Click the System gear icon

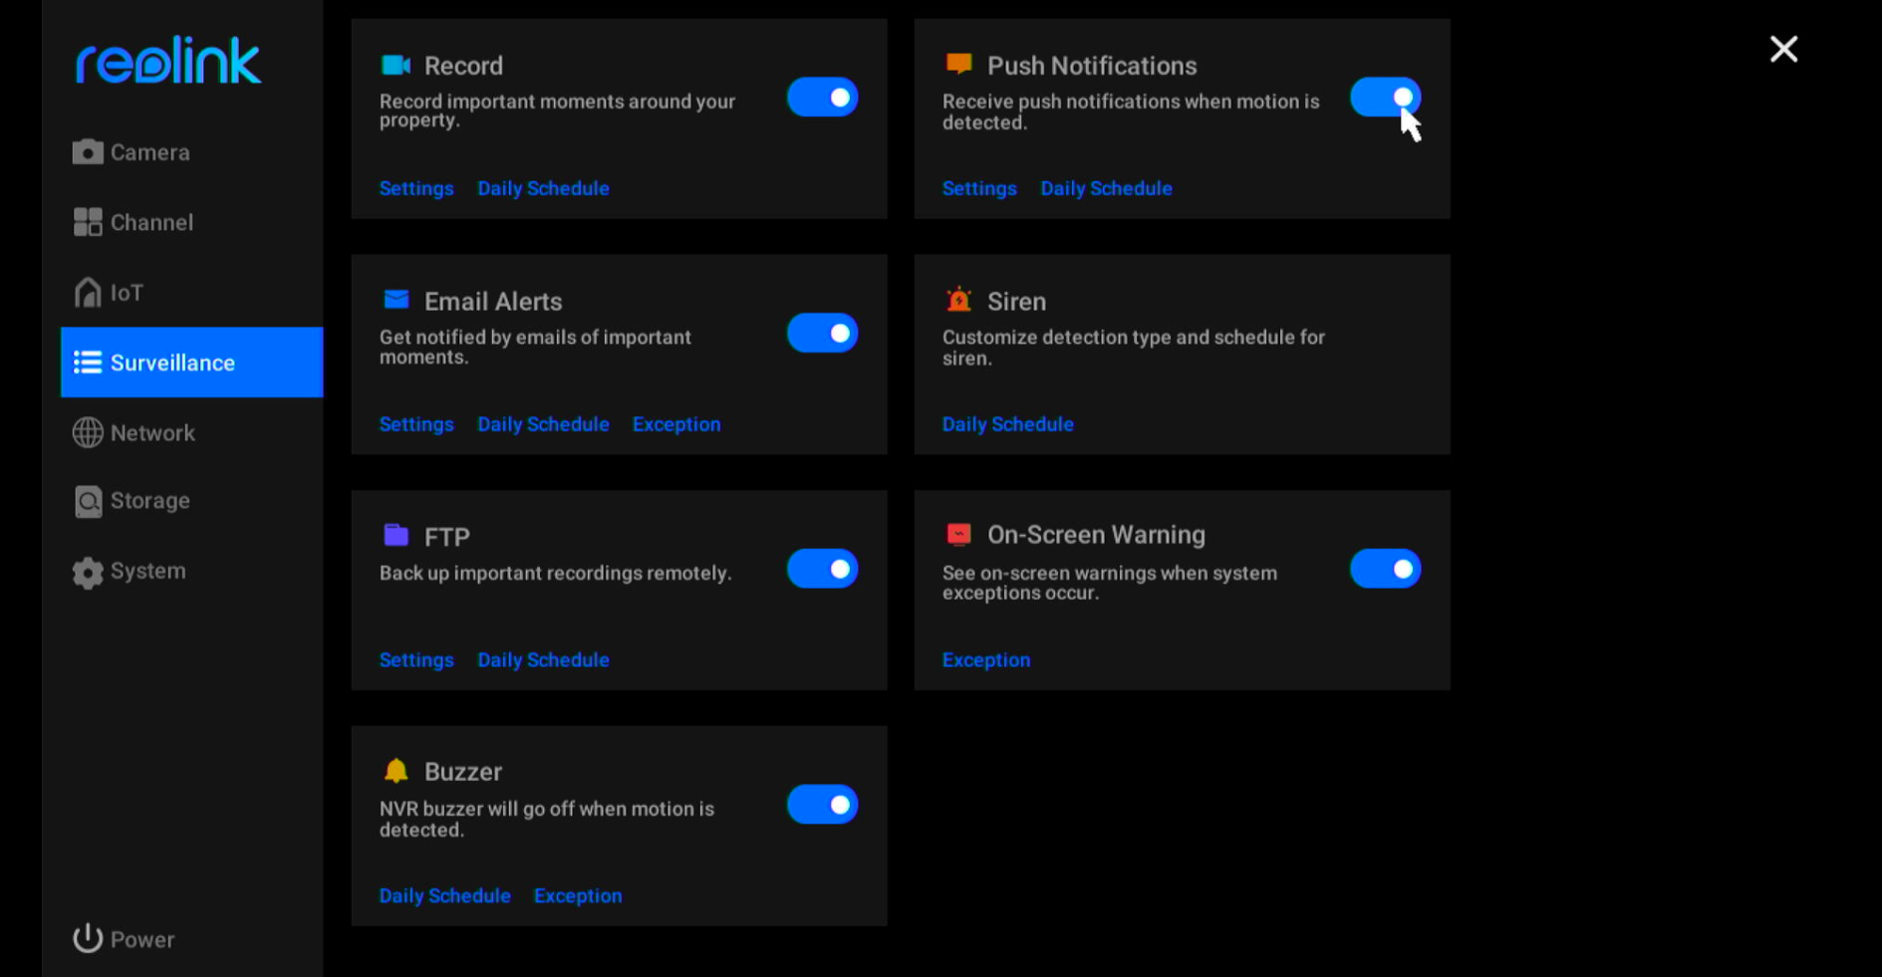[88, 572]
